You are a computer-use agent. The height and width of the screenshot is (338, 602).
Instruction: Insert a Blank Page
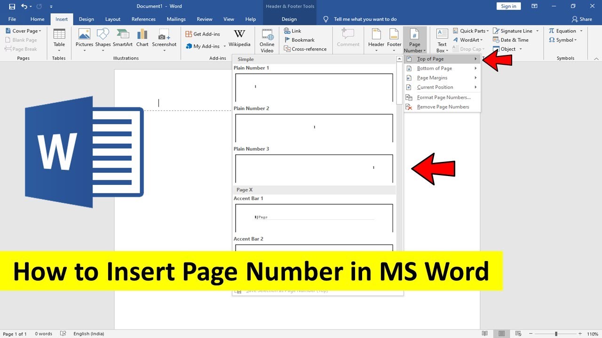[x=21, y=40]
